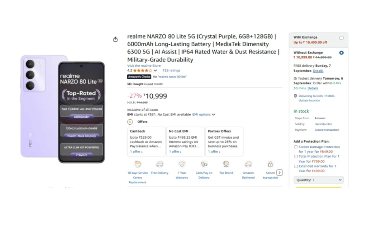The height and width of the screenshot is (244, 367).
Task: Click the Top Brand badge icon
Action: [x=226, y=164]
